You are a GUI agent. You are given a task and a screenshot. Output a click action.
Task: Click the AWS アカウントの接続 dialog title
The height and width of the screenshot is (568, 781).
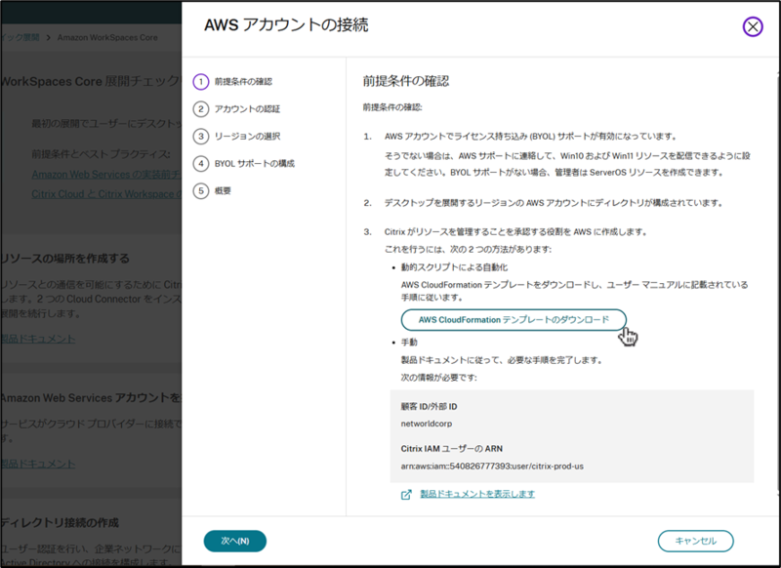(286, 25)
